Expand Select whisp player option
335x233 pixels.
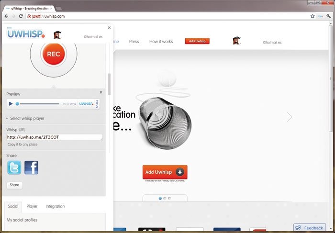(x=25, y=118)
